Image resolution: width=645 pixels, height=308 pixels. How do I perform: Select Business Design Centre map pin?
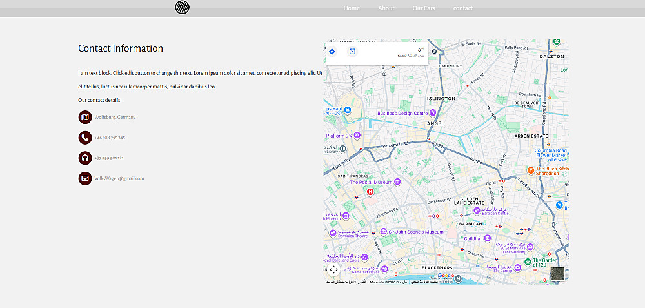[x=432, y=113]
